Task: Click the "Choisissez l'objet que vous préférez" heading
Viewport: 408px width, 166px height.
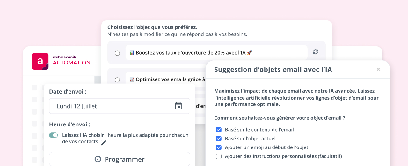Action: pyautogui.click(x=152, y=27)
